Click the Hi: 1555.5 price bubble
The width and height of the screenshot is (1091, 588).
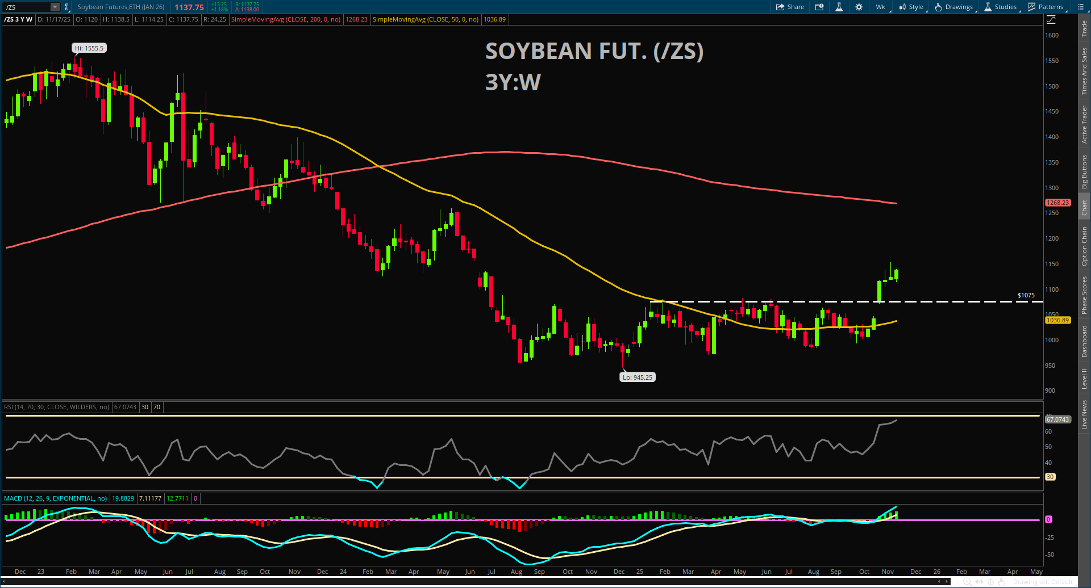pyautogui.click(x=89, y=48)
